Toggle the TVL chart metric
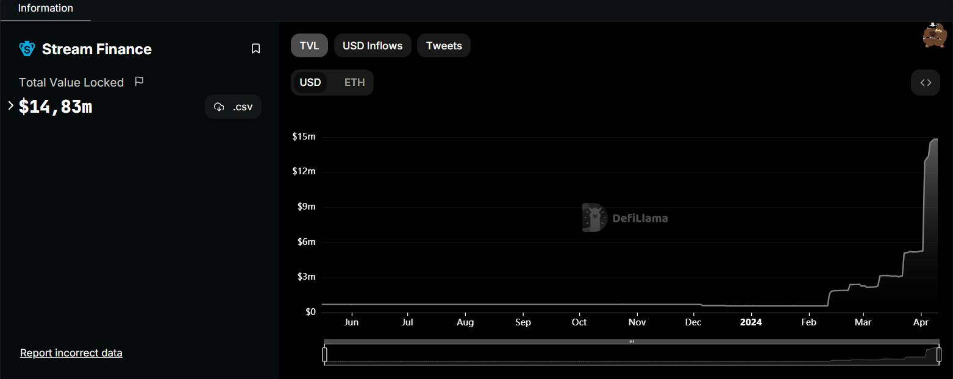 click(309, 46)
